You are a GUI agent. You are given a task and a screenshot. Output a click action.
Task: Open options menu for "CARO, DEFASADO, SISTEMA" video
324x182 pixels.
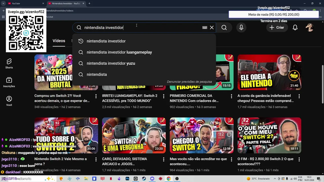[164, 160]
